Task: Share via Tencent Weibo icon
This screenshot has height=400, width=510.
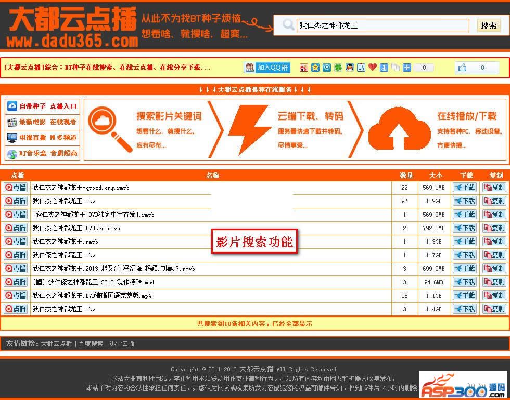Action: click(x=327, y=68)
